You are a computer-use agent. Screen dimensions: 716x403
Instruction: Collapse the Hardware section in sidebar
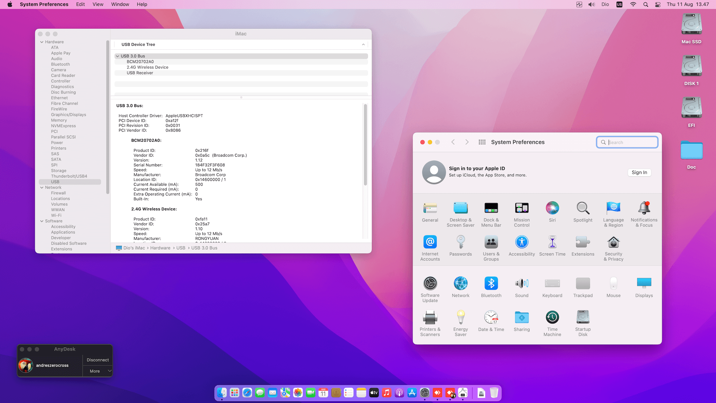(42, 42)
